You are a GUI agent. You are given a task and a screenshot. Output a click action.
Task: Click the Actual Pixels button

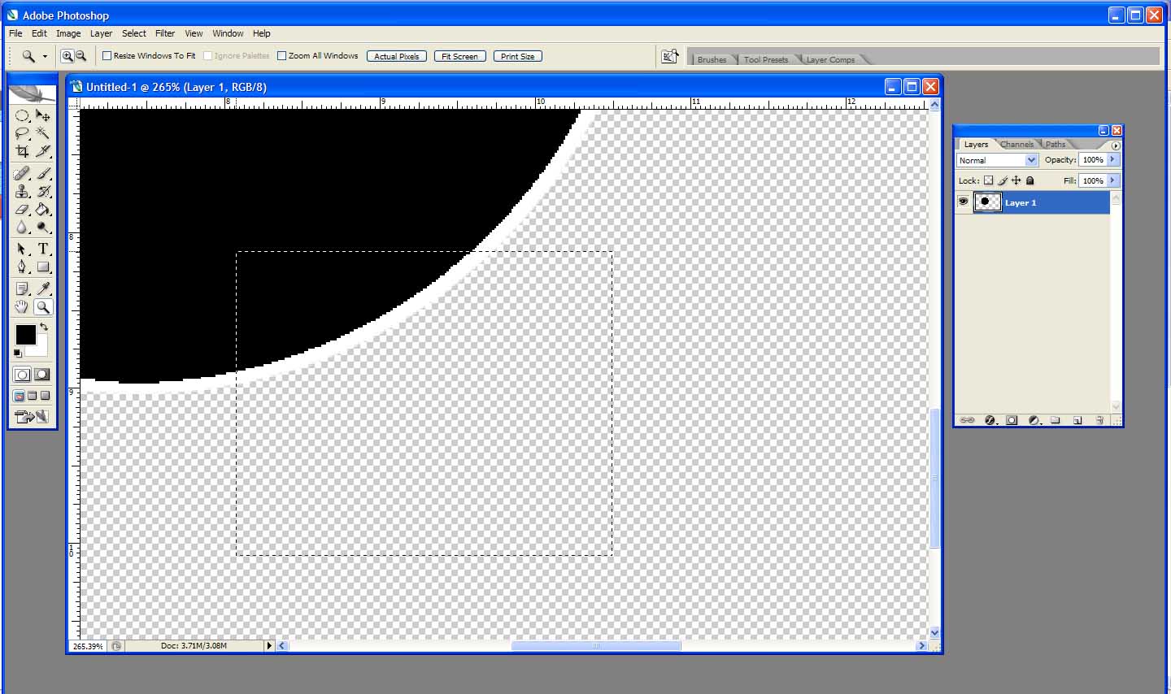point(396,56)
